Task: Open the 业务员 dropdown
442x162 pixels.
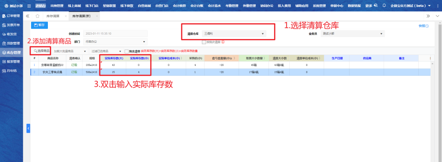Action: pyautogui.click(x=353, y=34)
